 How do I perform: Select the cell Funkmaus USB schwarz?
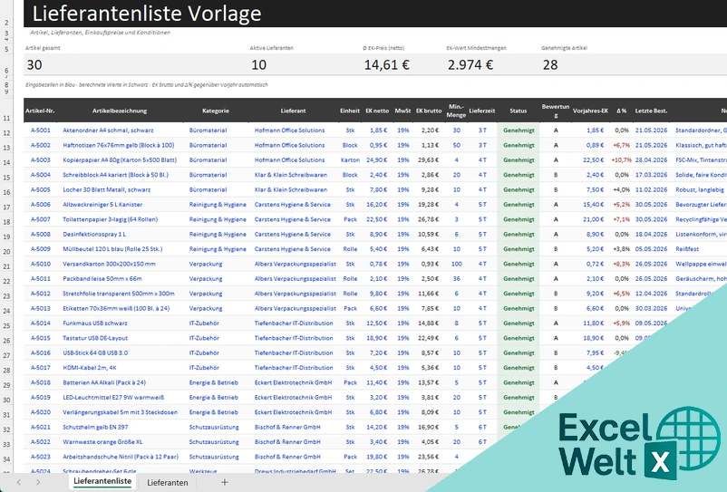[x=95, y=323]
